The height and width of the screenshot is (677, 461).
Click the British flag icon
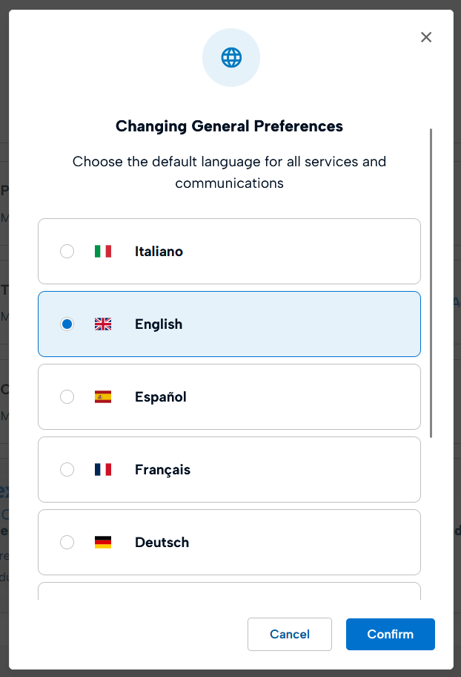click(x=103, y=324)
